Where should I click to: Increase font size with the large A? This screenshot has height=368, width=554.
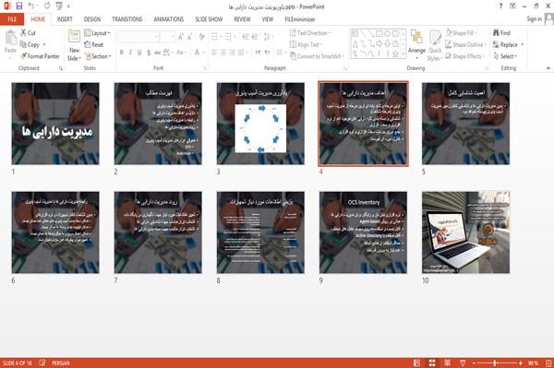tap(181, 37)
